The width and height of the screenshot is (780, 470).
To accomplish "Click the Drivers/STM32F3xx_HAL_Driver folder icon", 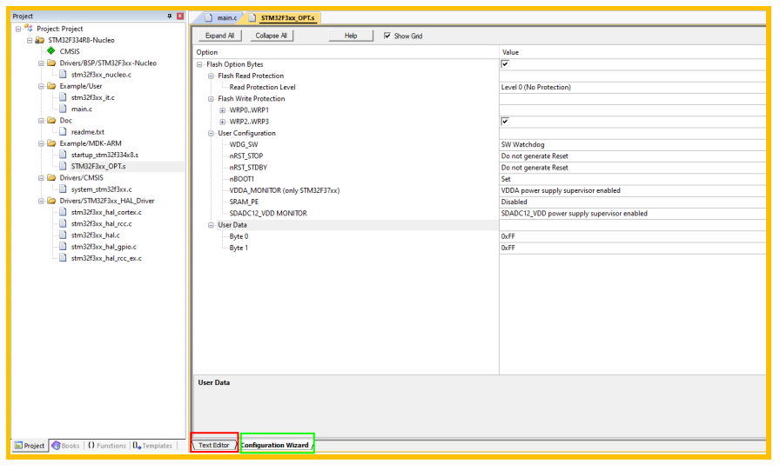I will 51,201.
